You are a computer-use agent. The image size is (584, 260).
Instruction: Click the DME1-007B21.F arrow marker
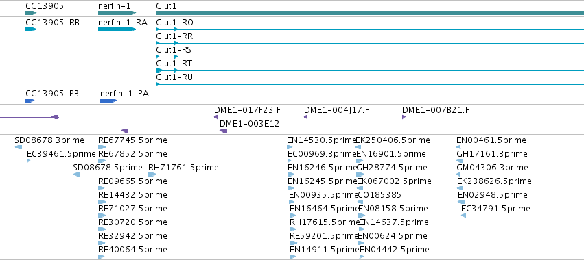click(x=404, y=117)
